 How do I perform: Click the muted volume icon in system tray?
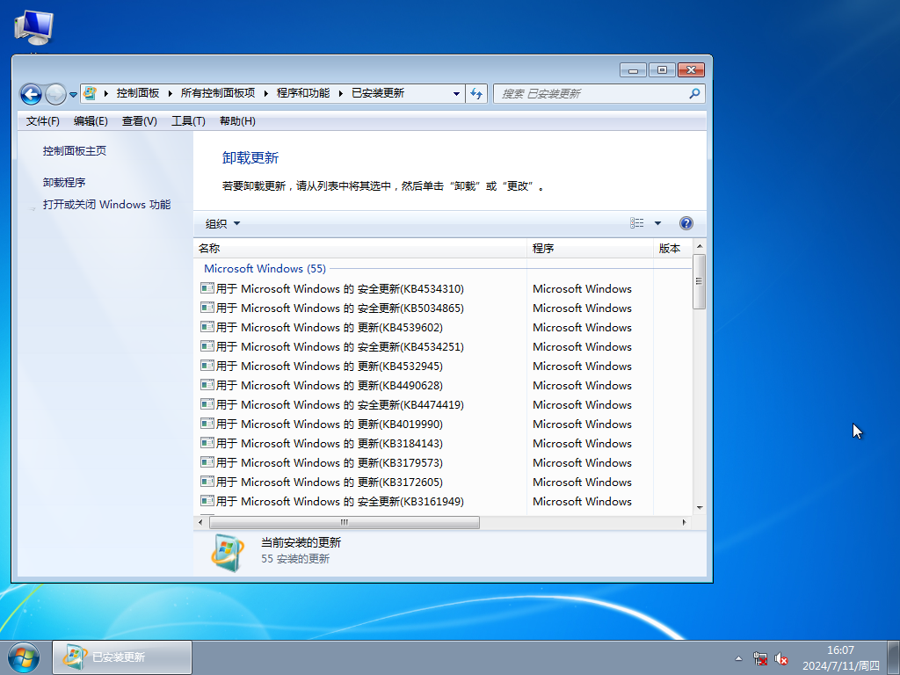coord(781,657)
